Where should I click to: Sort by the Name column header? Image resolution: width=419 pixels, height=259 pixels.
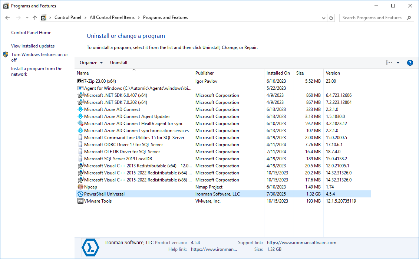pyautogui.click(x=134, y=73)
